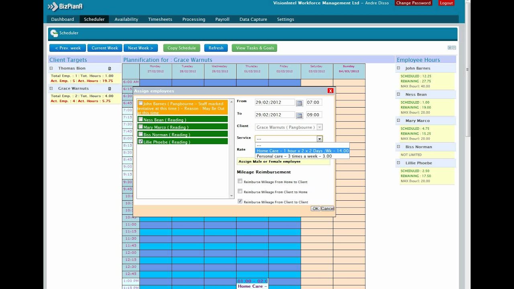
Task: Cancel the Assign employees dialog
Action: (327, 209)
